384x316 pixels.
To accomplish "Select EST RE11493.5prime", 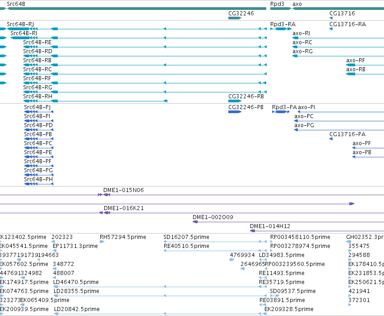I will (282, 273).
